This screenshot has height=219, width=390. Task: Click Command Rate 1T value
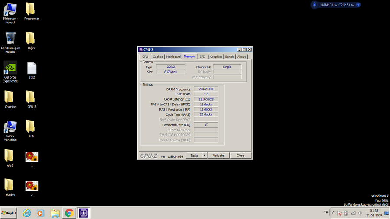click(x=206, y=125)
